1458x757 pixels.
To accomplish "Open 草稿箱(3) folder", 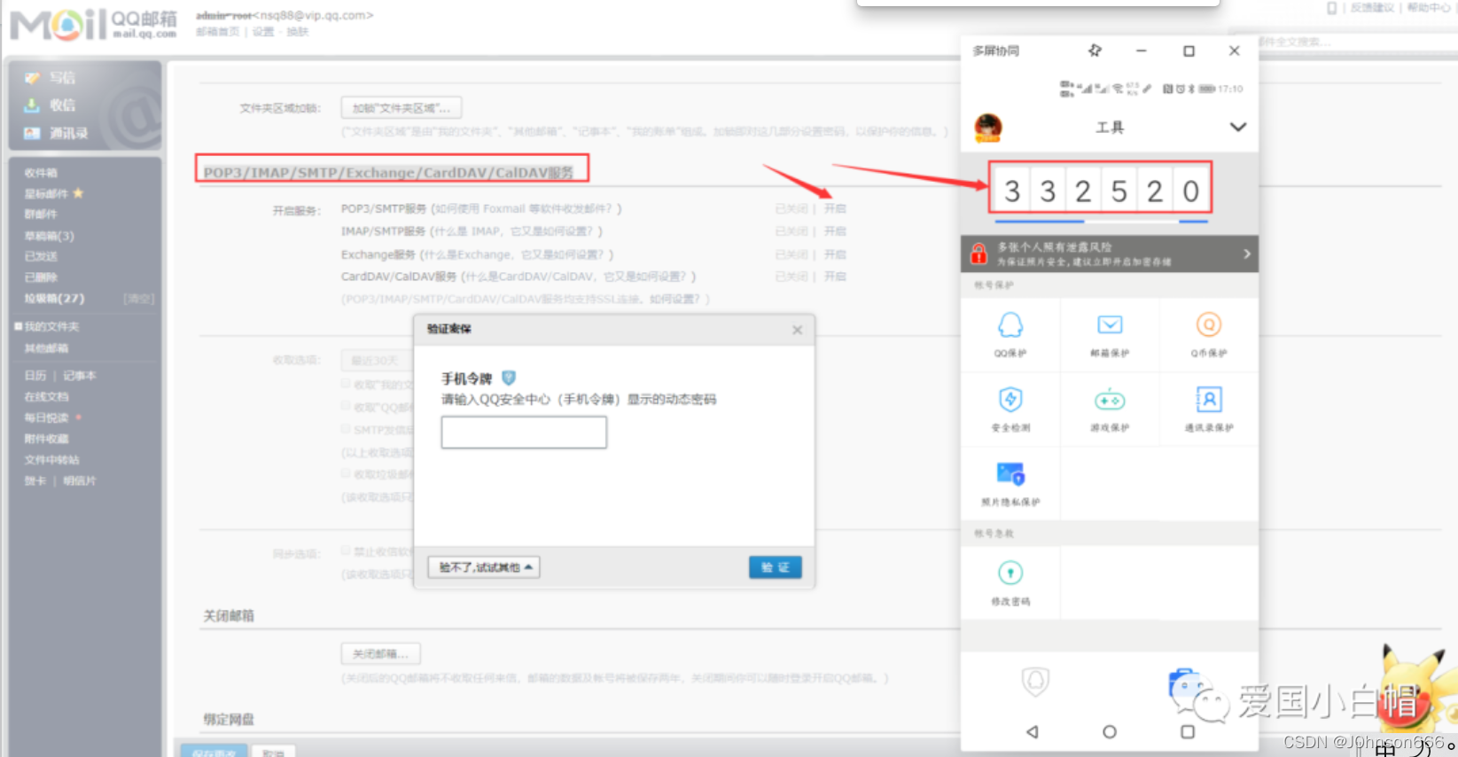I will [49, 236].
